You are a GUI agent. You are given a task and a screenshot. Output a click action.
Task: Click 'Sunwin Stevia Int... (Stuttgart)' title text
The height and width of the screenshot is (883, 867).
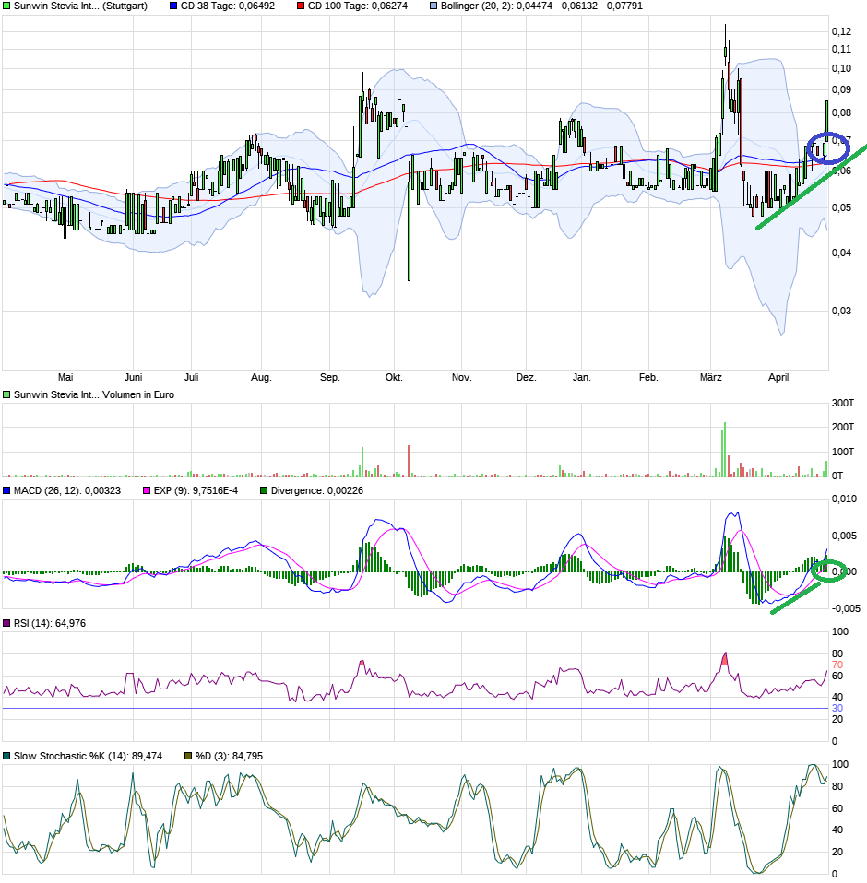coord(80,6)
